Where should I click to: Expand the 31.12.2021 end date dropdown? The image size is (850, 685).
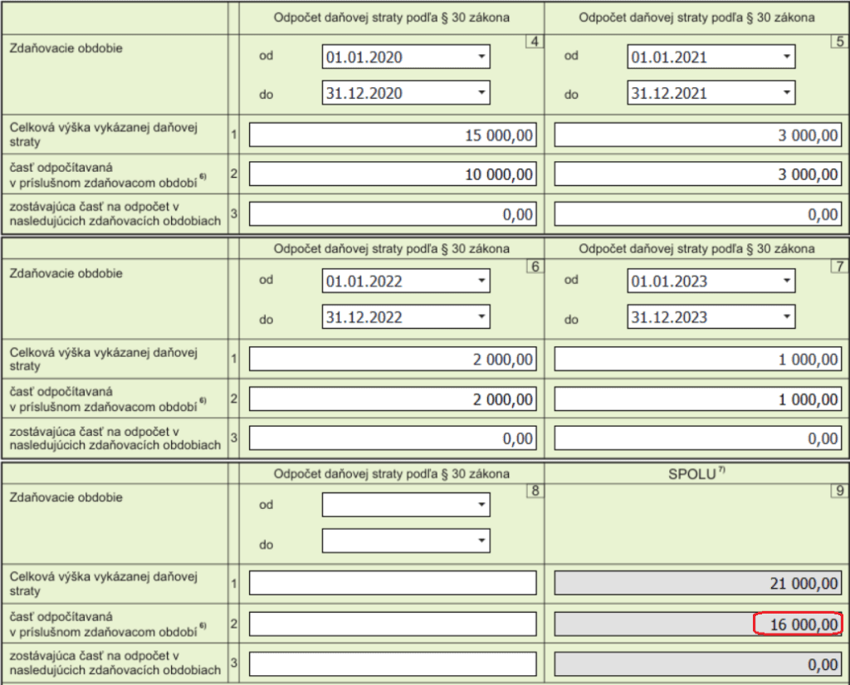click(x=786, y=93)
